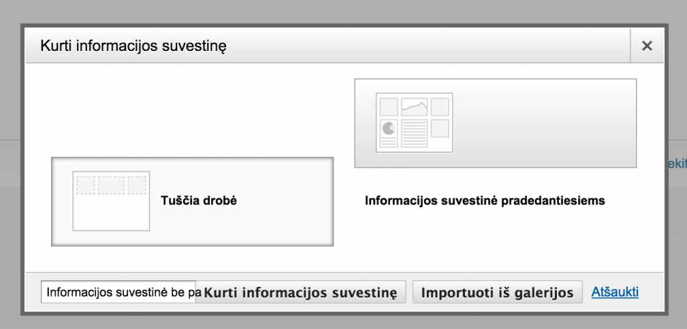The height and width of the screenshot is (329, 687).
Task: Click middle dashed placeholder in blank canvas
Action: (111, 185)
